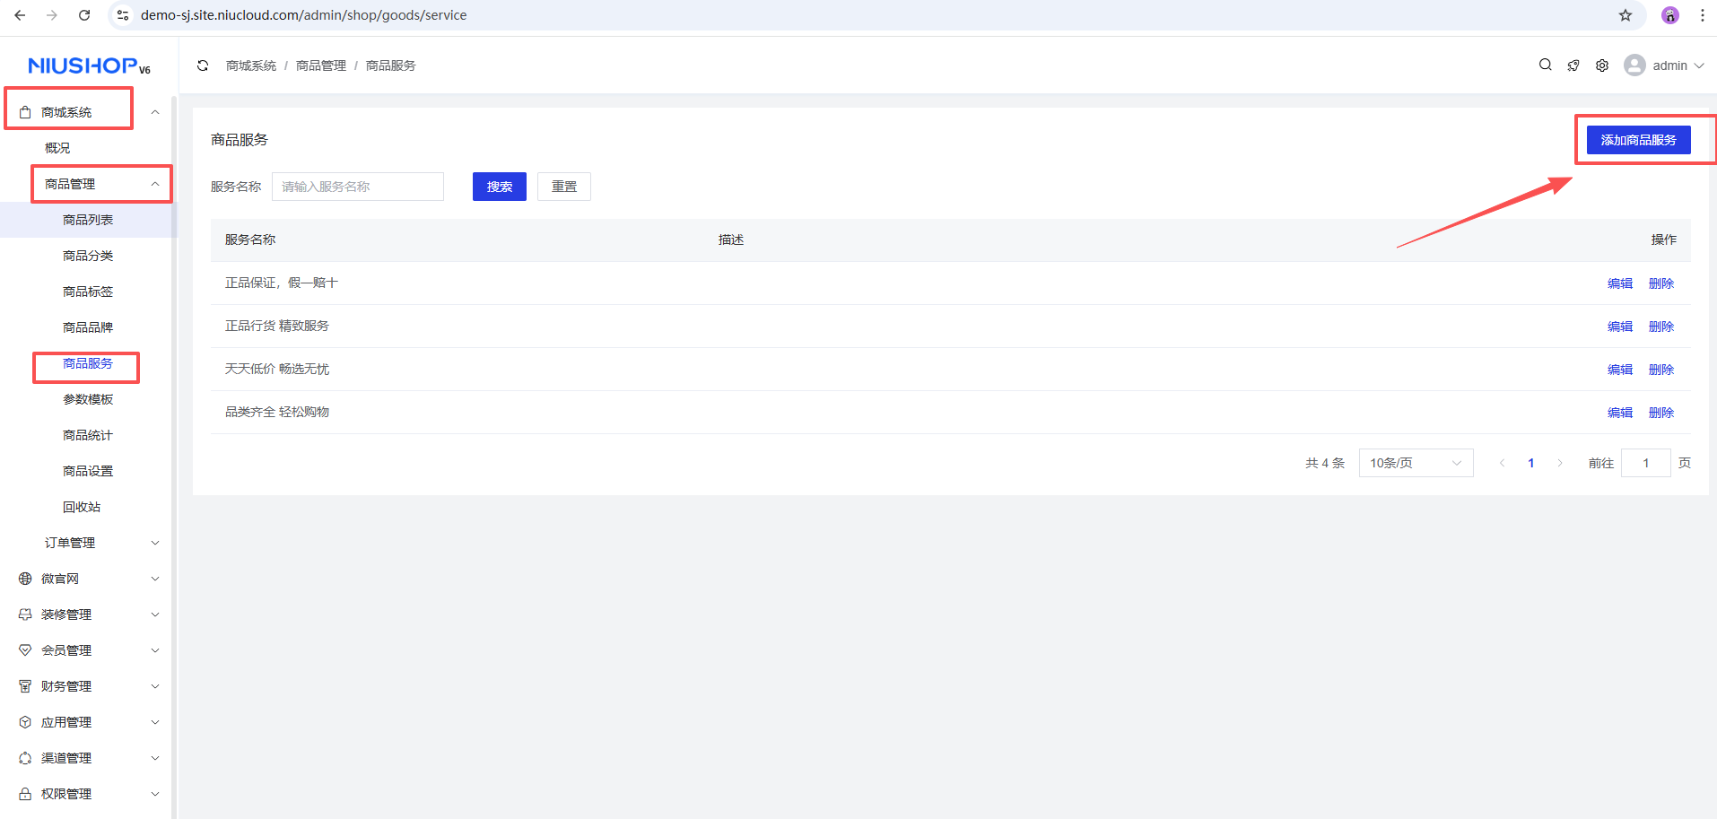Screen dimensions: 1717x819
Task: Open 商品设置 in the sidebar
Action: click(x=88, y=471)
